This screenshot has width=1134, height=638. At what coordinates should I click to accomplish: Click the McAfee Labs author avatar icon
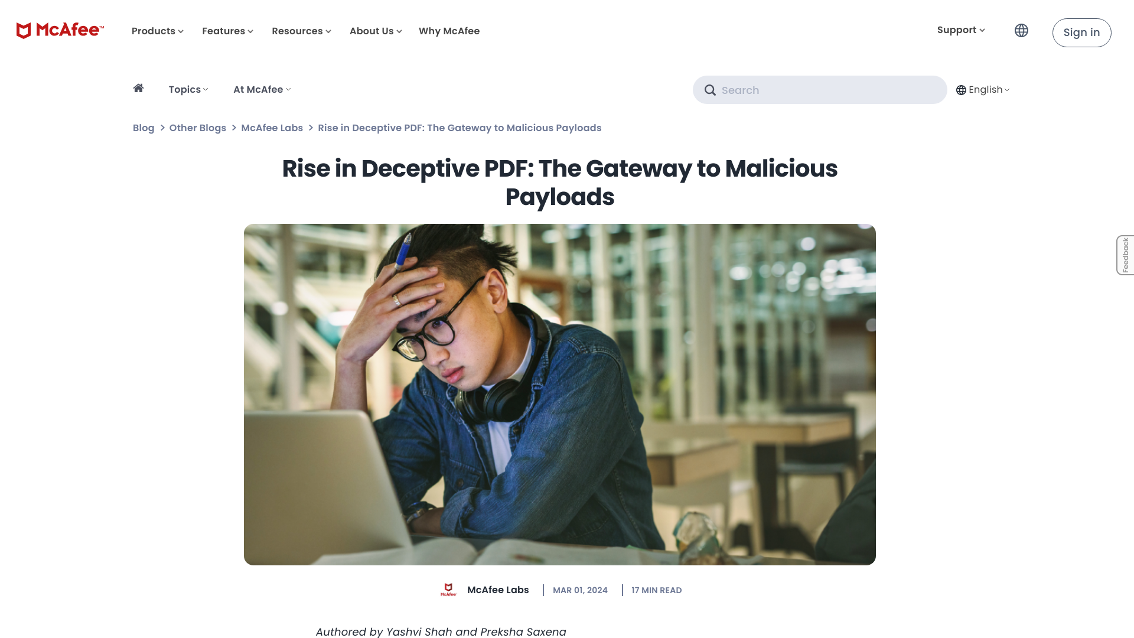point(448,590)
